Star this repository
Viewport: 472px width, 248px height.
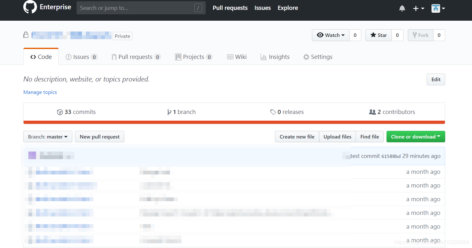click(x=378, y=35)
